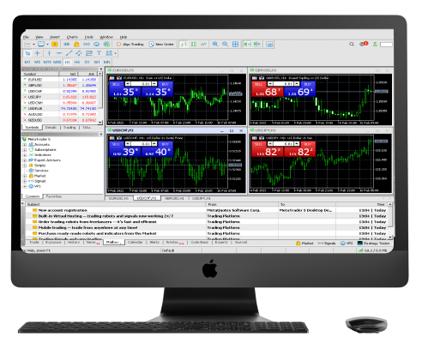The height and width of the screenshot is (343, 428).
Task: Select the text label tool icon
Action: [x=99, y=53]
